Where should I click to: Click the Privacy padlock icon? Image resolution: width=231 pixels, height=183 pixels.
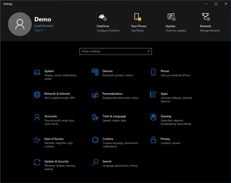click(153, 140)
